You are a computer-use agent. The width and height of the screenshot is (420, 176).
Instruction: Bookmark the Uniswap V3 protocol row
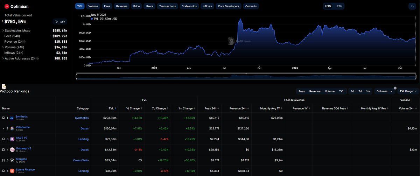(x=3, y=150)
